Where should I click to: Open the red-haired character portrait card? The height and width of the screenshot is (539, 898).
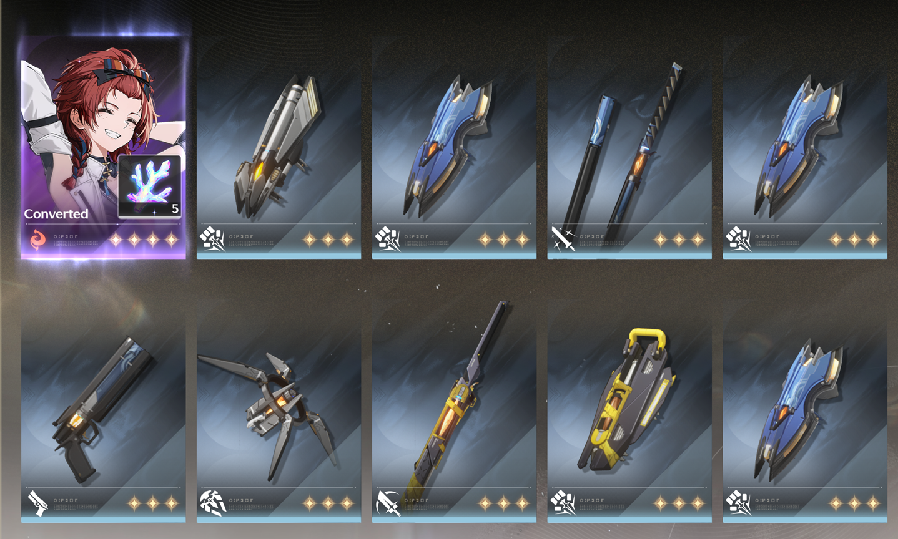(104, 147)
